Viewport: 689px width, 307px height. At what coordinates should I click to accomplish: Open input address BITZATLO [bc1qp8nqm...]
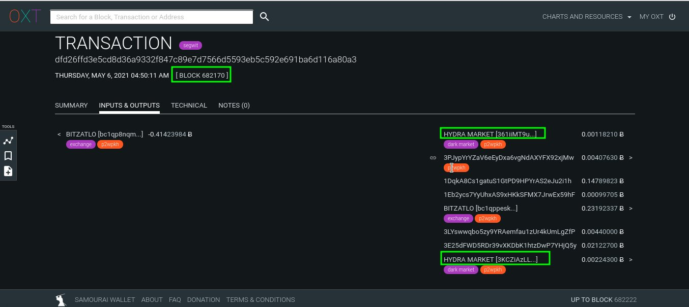coord(104,134)
